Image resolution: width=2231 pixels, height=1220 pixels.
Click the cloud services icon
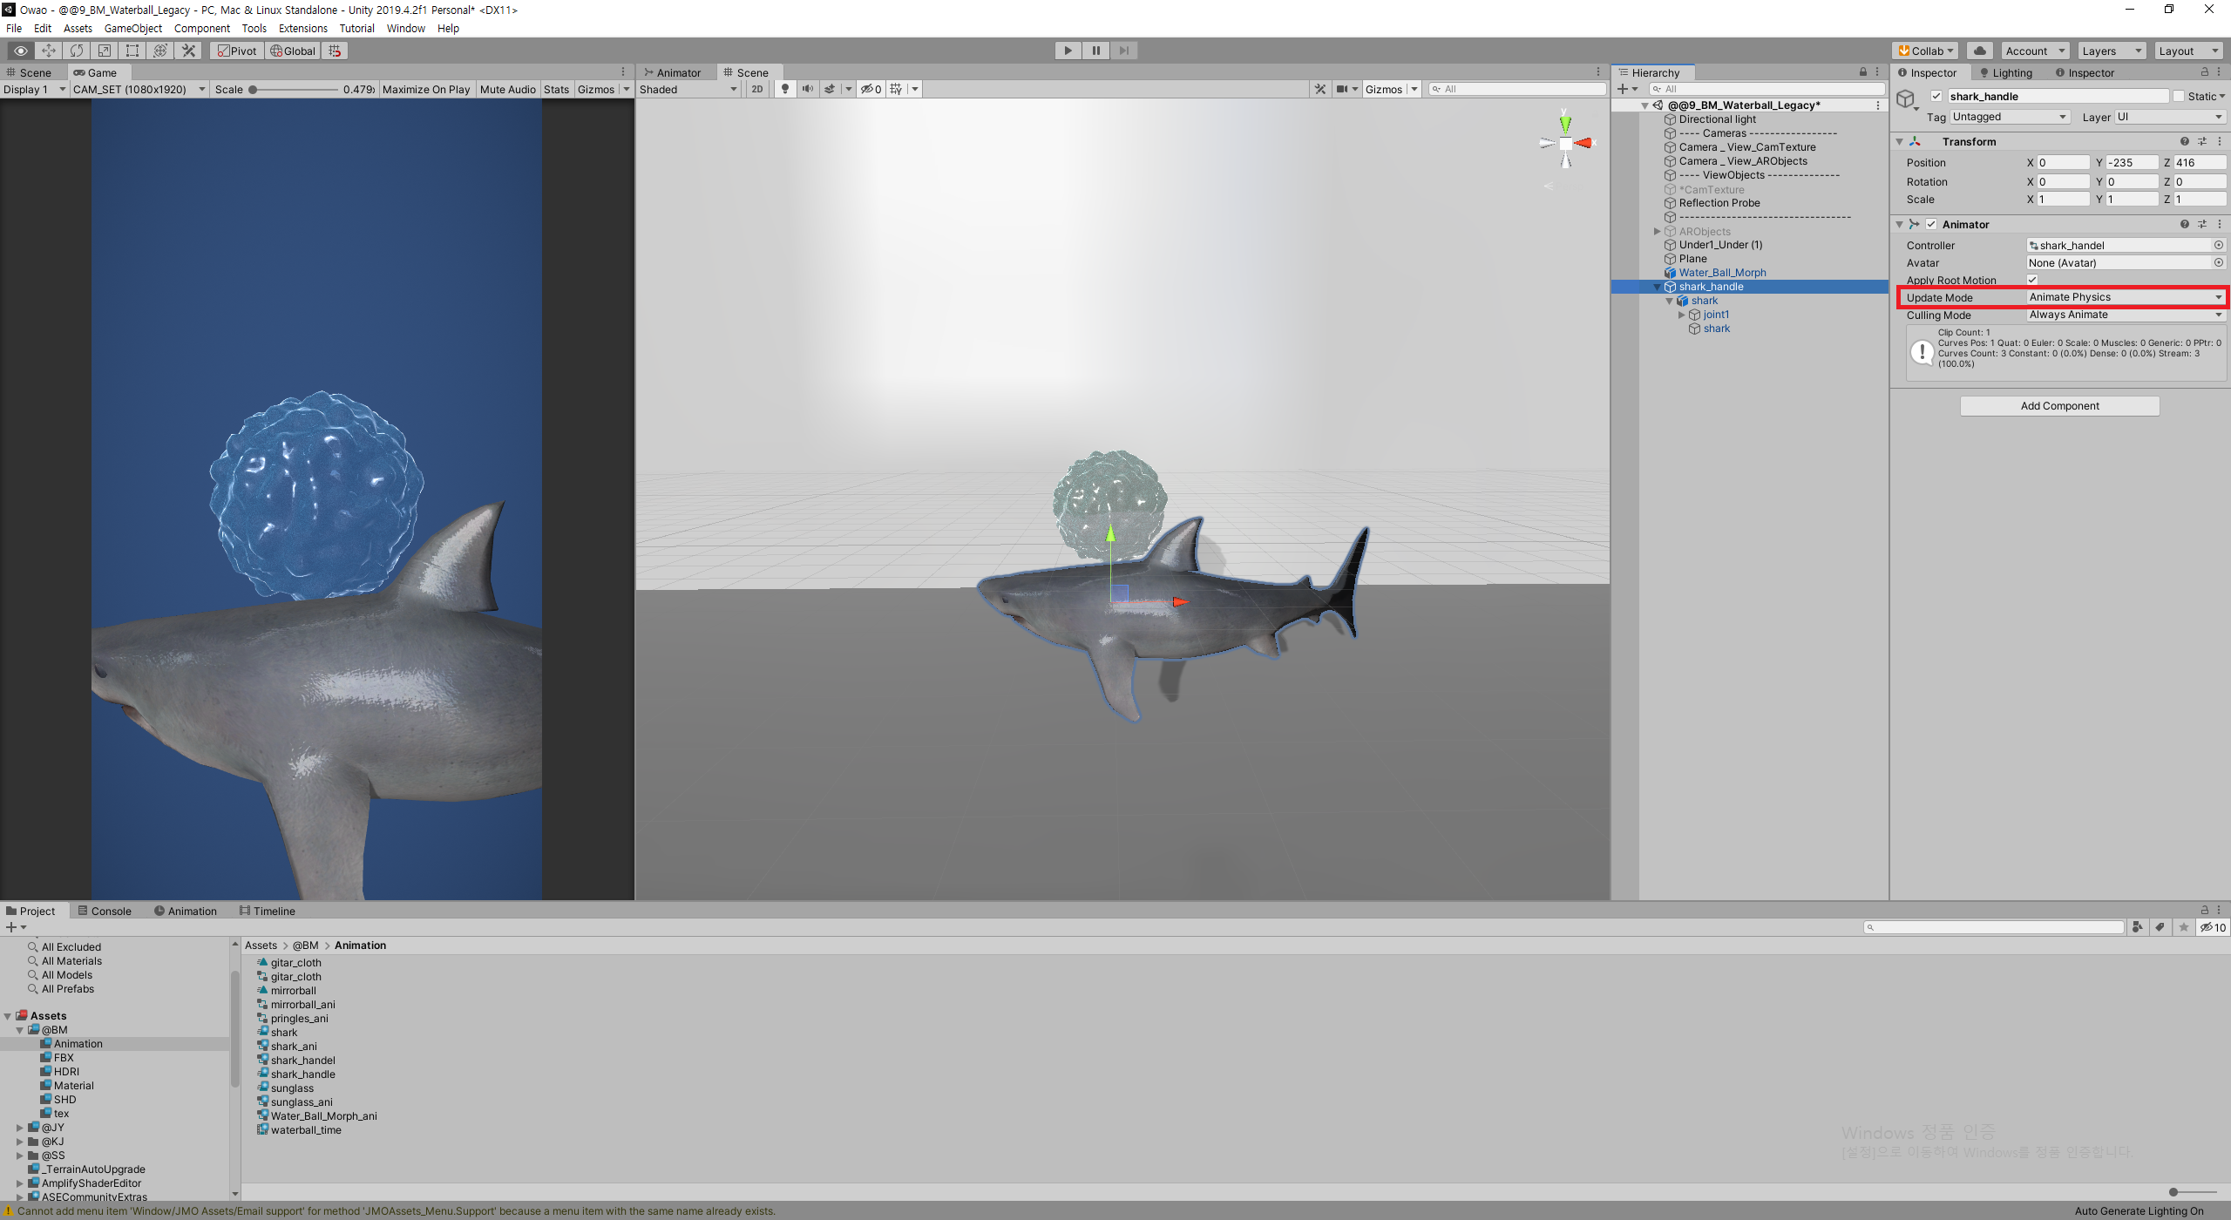coord(1980,51)
